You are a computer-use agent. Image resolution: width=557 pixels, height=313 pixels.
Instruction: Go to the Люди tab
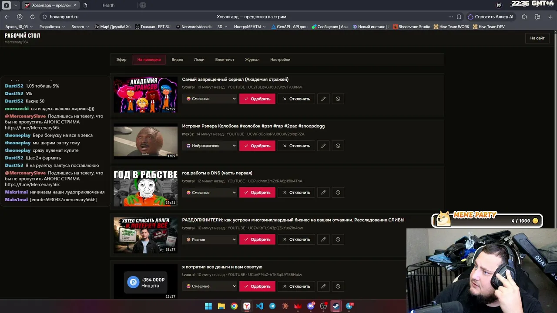pyautogui.click(x=199, y=60)
